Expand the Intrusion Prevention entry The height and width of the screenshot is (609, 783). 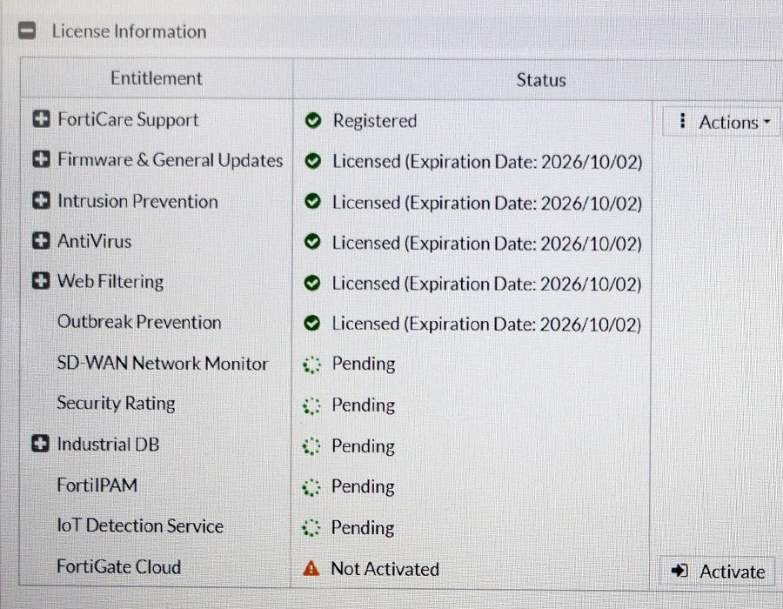click(x=41, y=201)
